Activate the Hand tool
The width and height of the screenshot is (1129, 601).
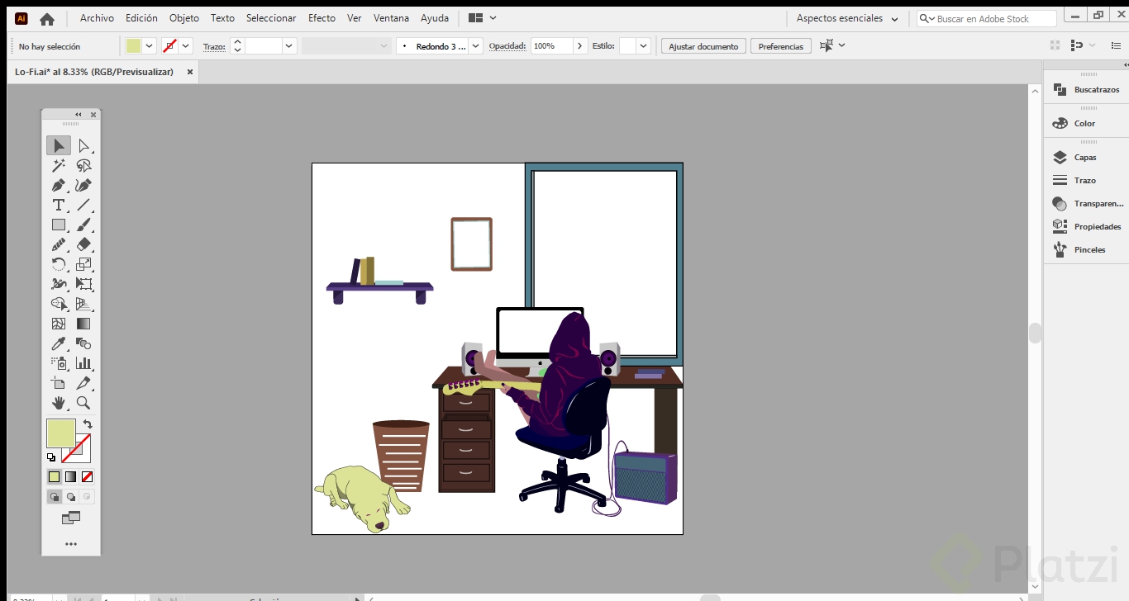tap(59, 404)
